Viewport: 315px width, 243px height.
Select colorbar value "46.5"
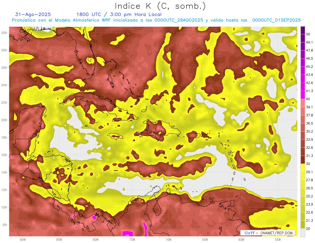309,58
